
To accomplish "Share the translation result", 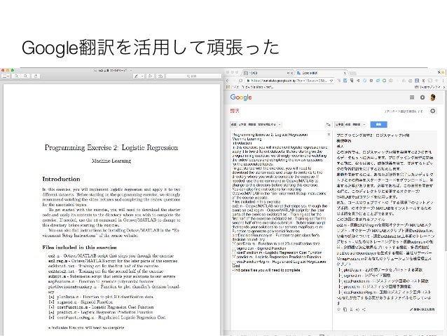I will click(364, 309).
